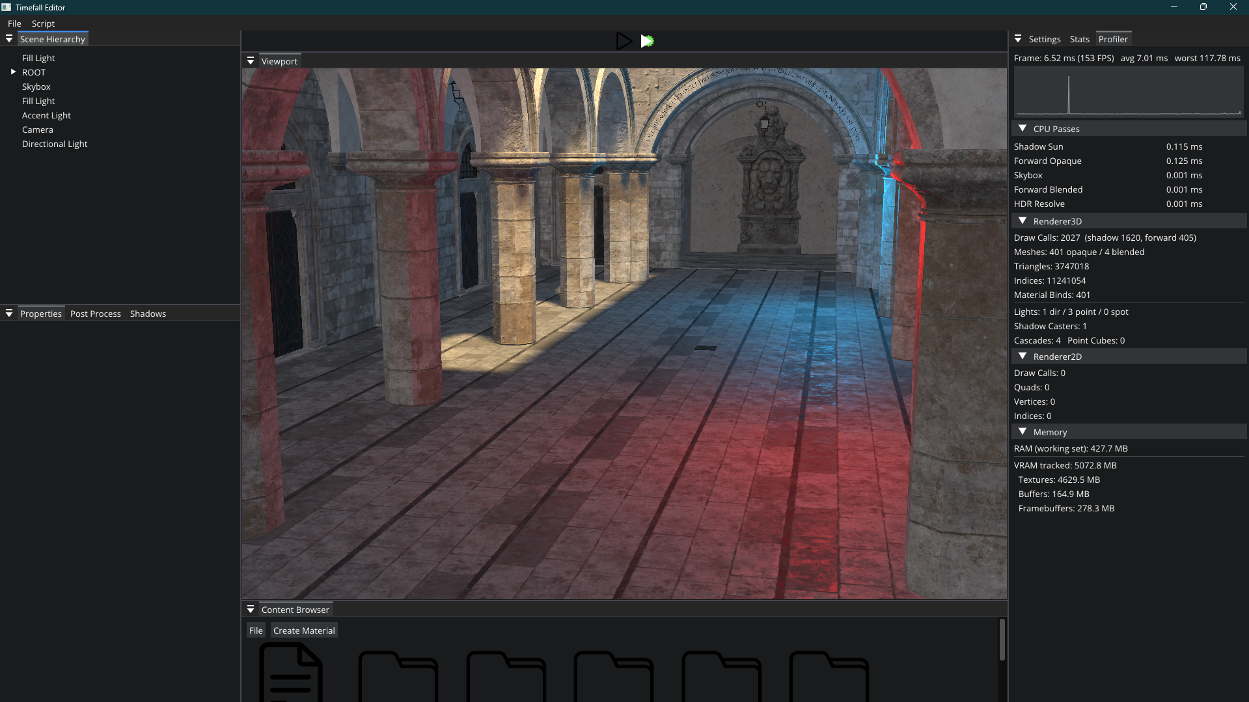This screenshot has width=1249, height=702.
Task: Open the Properties panel options arrow
Action: point(9,314)
